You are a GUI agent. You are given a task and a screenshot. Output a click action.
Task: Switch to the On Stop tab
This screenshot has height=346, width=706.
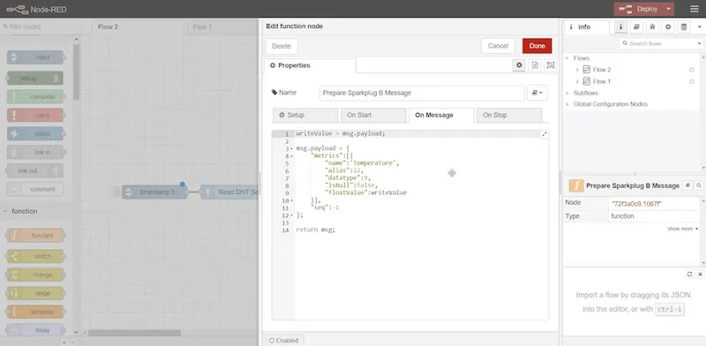click(x=509, y=115)
